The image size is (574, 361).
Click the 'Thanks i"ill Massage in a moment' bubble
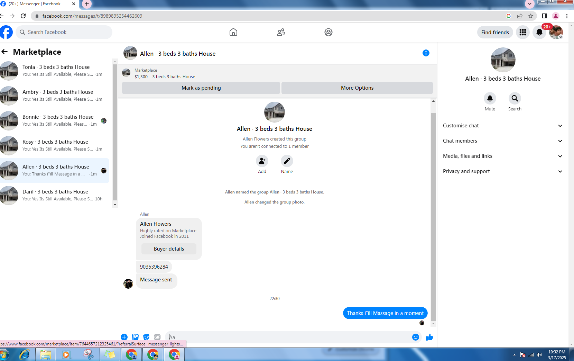(385, 313)
